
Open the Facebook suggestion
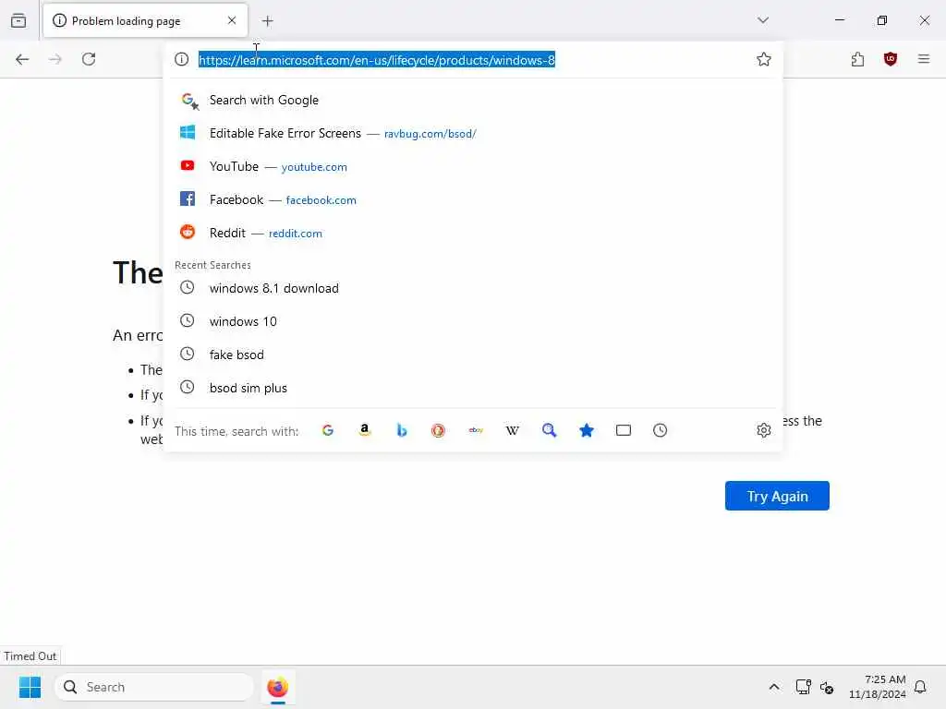point(473,199)
